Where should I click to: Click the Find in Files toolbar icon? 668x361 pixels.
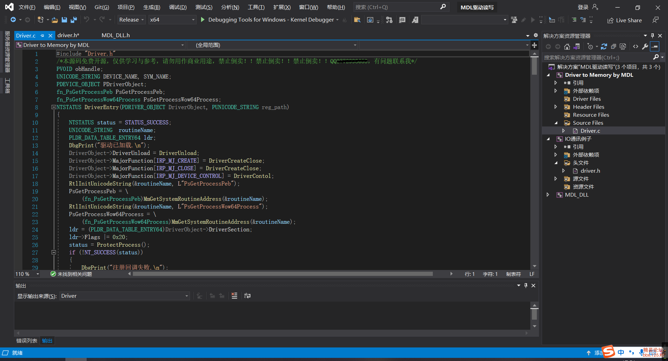[357, 20]
